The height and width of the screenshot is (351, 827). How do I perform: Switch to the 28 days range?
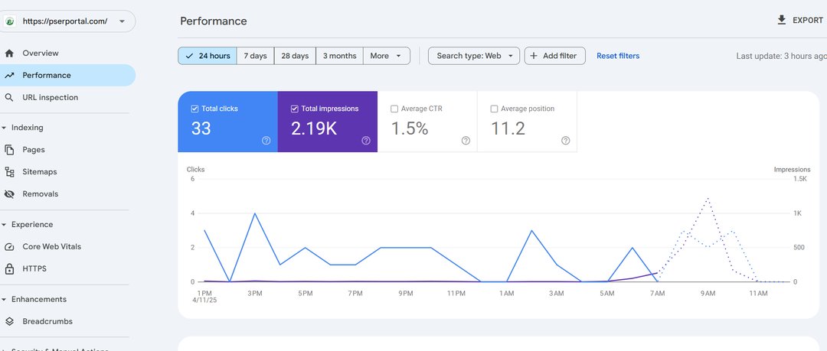pos(295,56)
